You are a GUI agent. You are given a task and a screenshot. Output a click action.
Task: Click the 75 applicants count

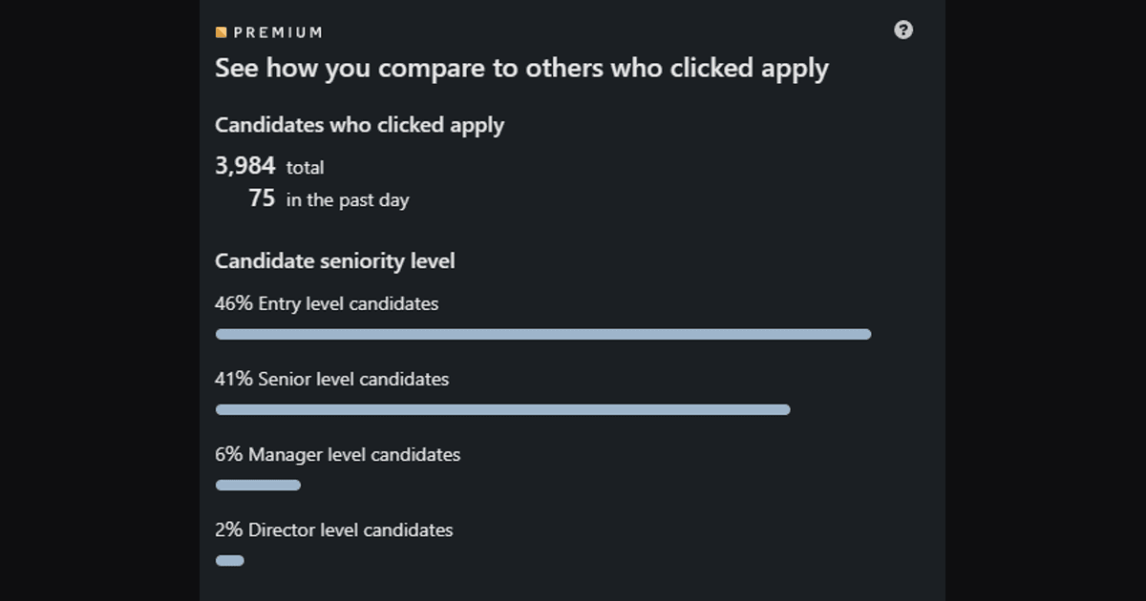click(262, 198)
